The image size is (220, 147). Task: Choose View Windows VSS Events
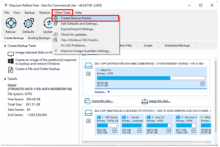click(x=86, y=40)
